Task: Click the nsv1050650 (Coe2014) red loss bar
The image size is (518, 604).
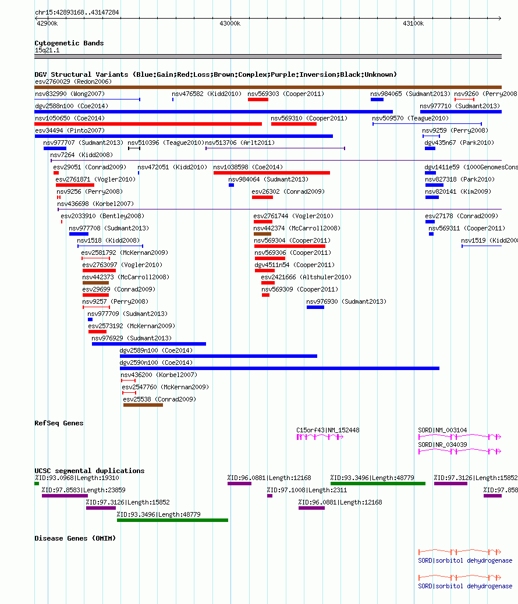Action: tap(148, 124)
